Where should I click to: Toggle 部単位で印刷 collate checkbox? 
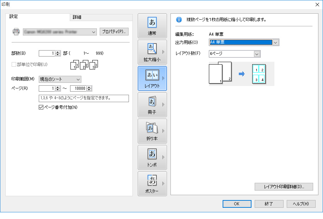(x=14, y=64)
